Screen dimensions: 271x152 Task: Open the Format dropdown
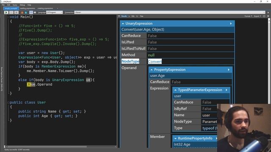(248, 16)
